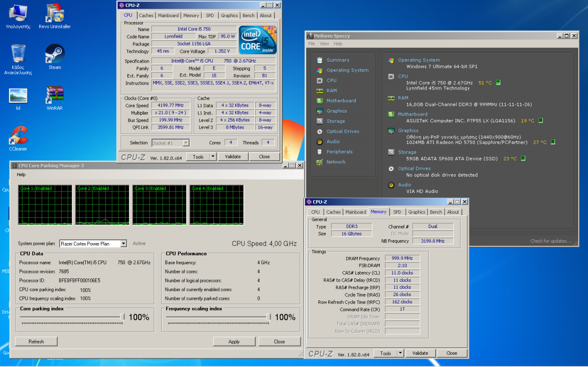Open the Tools dropdown arrow in CPU-Z Memory window
Screen dimensions: 588x367
point(400,353)
